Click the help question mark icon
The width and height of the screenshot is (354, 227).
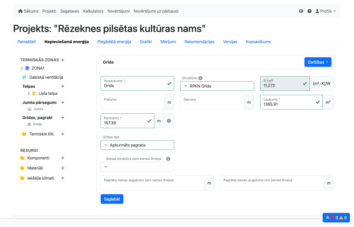[x=309, y=11]
